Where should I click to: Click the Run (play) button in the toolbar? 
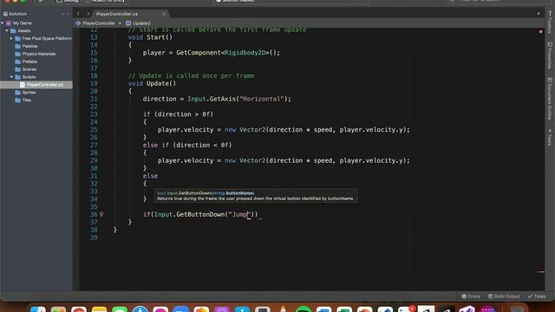coord(41,1)
